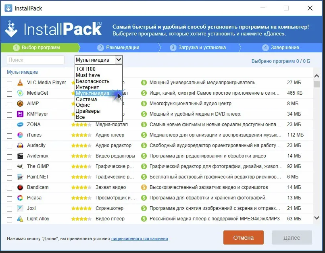
Task: Click the Joxi five-star rating
Action: point(81,208)
